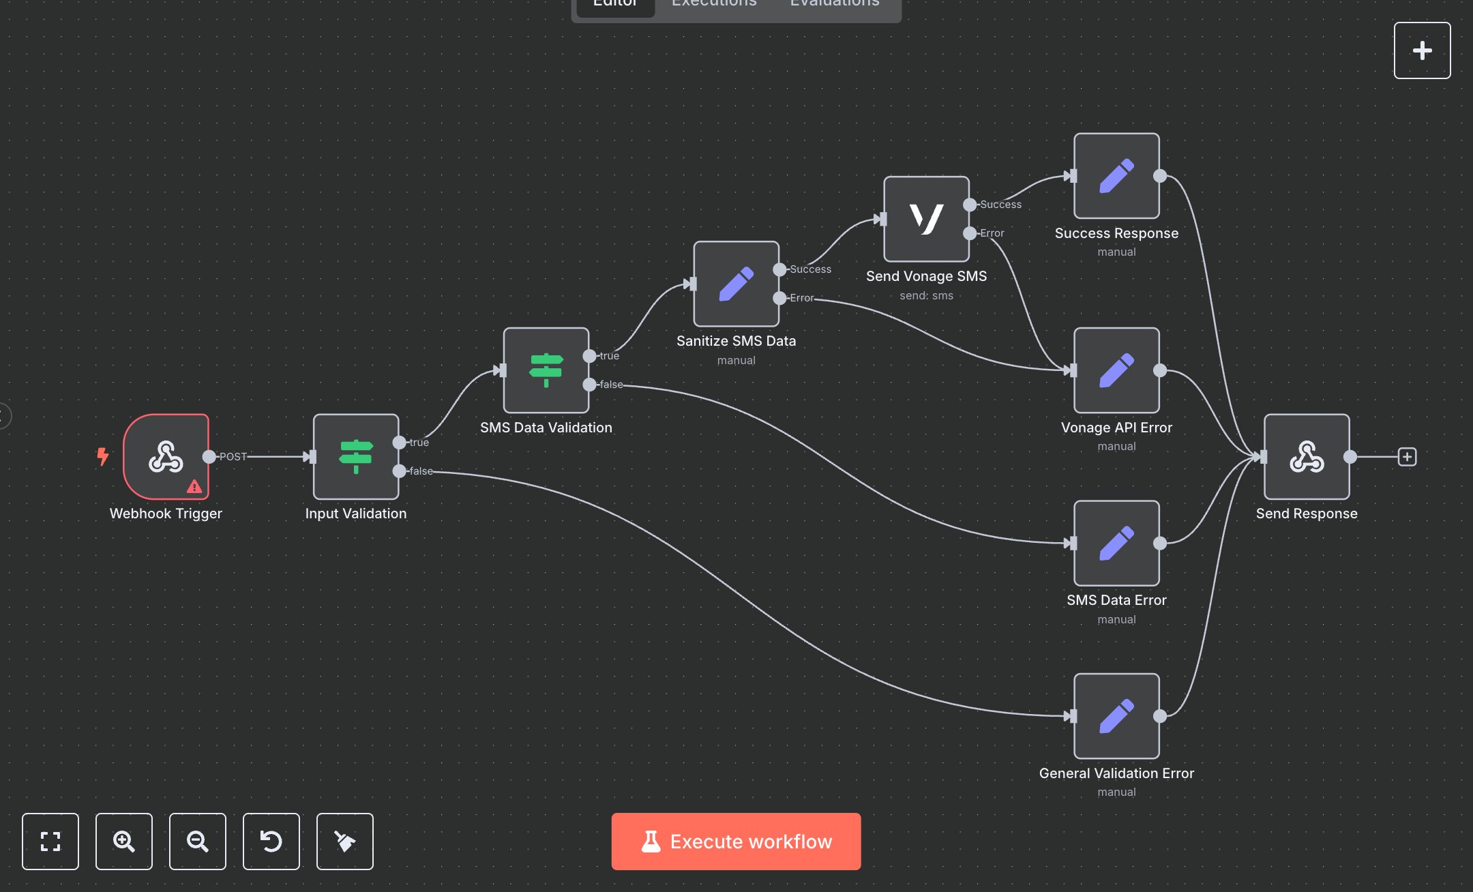
Task: Click the Send Response webhook node
Action: [x=1306, y=456]
